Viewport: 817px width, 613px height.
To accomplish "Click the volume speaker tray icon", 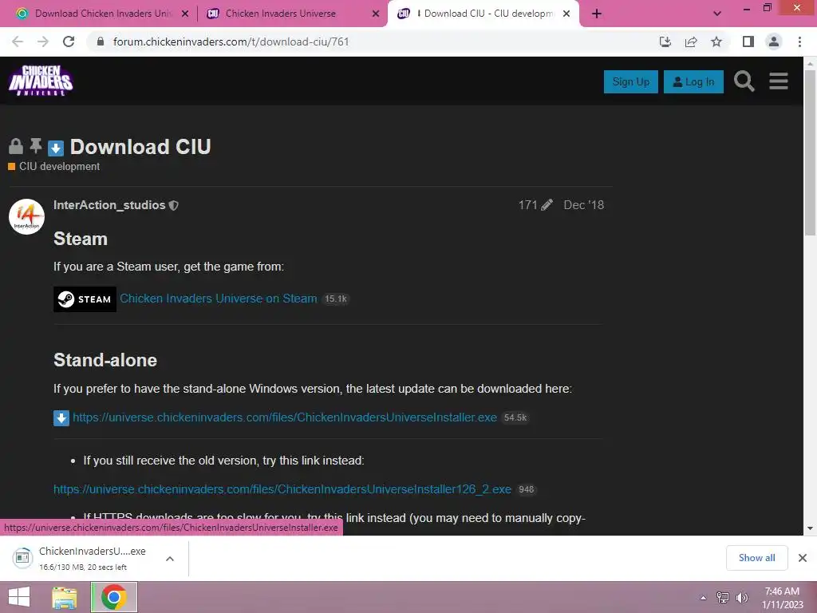I will coord(742,598).
